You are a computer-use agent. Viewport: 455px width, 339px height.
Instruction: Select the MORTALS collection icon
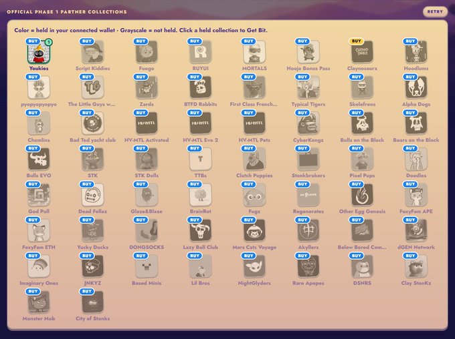pos(254,53)
